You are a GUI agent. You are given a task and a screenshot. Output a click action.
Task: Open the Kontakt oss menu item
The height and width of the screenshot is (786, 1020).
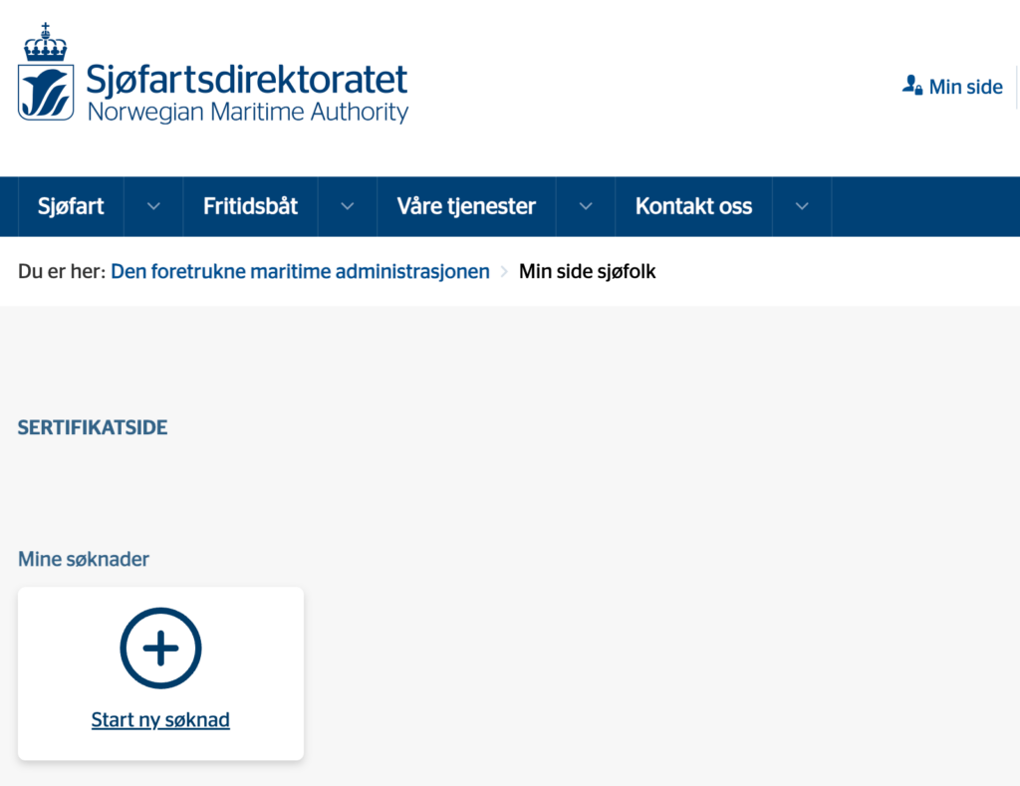coord(693,206)
